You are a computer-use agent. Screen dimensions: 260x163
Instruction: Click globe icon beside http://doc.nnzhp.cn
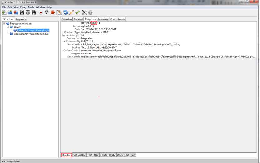click(8, 23)
